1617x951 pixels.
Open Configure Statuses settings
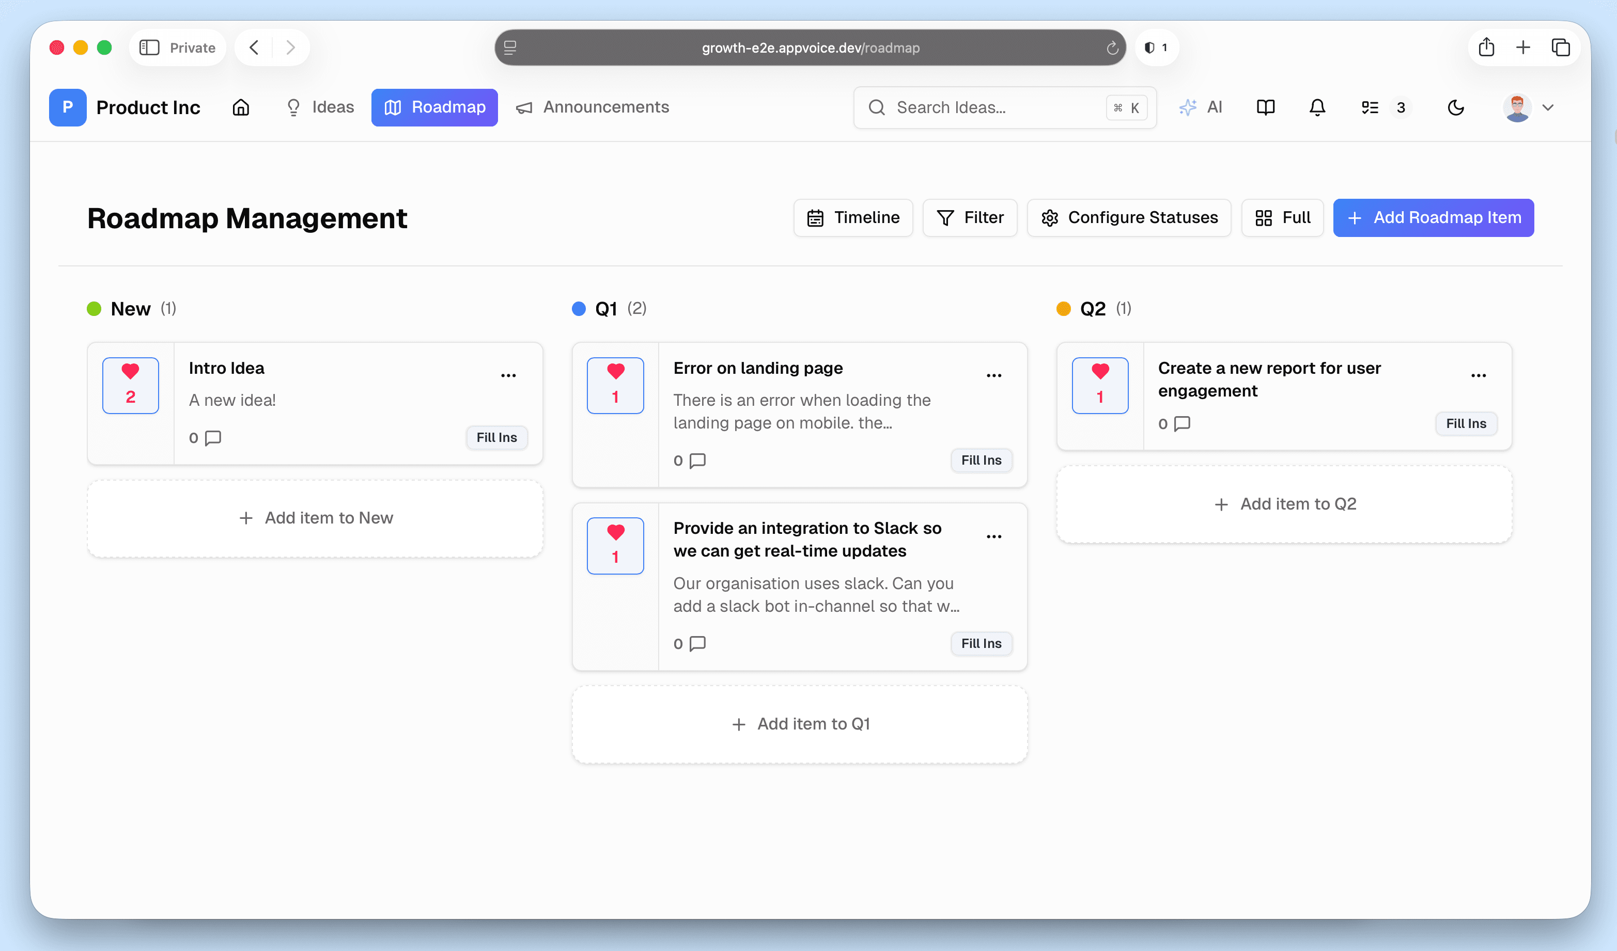pyautogui.click(x=1129, y=217)
